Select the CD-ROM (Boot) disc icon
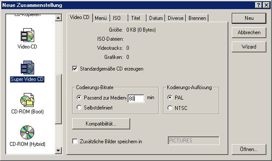Viewport: 272px width, 161px height. pyautogui.click(x=27, y=100)
